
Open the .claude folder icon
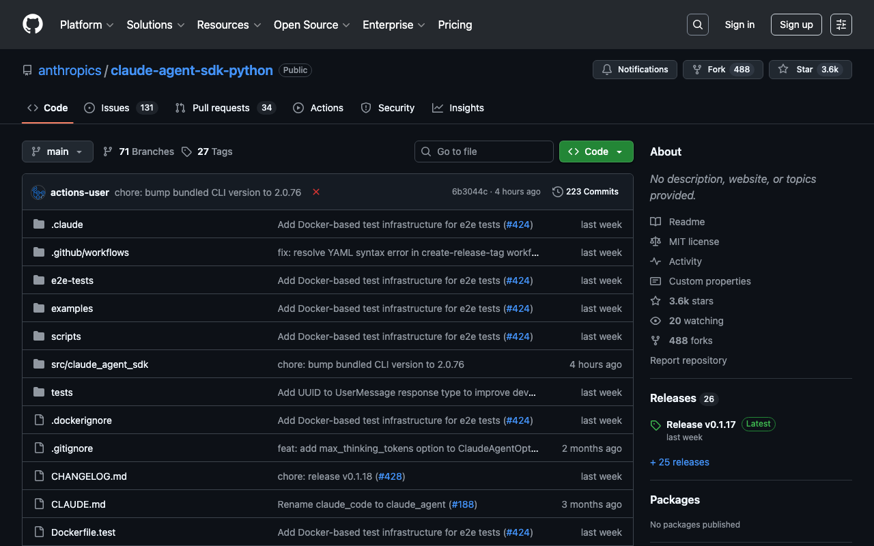[x=39, y=225]
